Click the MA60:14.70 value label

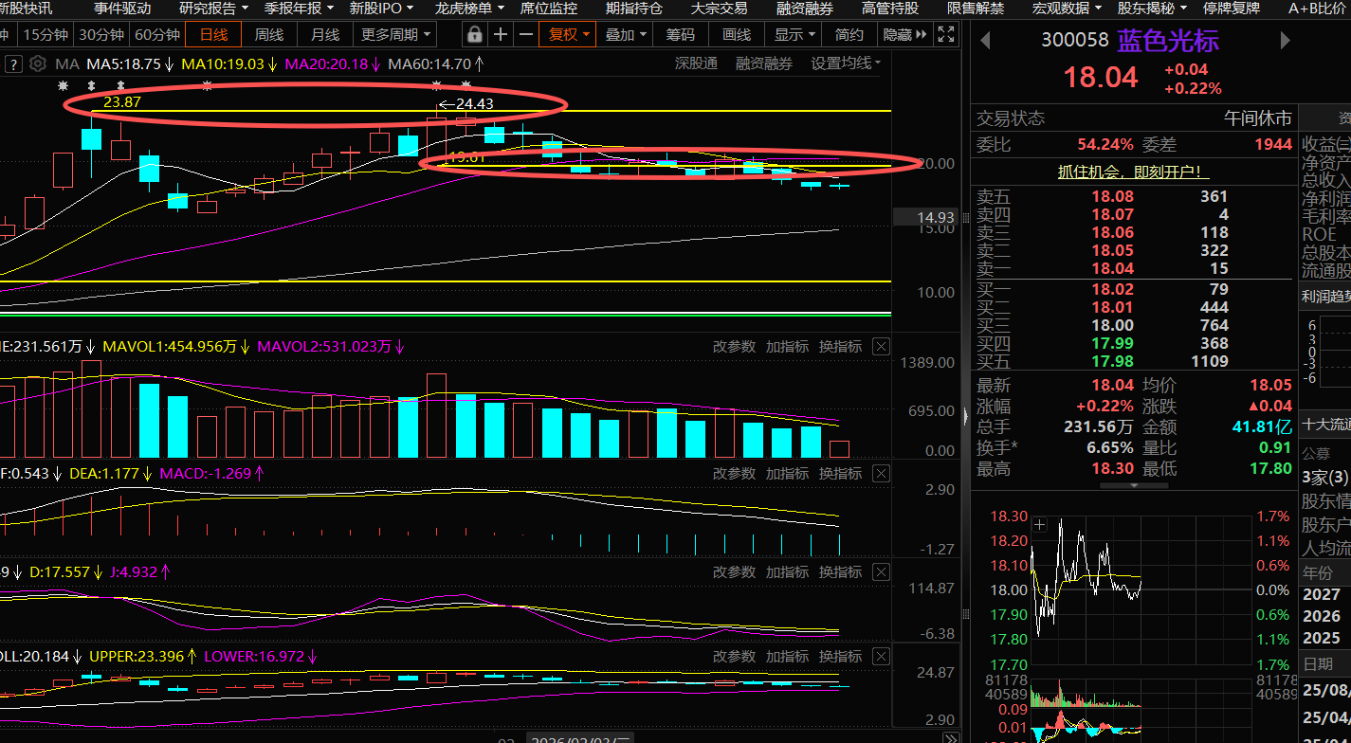pyautogui.click(x=435, y=64)
